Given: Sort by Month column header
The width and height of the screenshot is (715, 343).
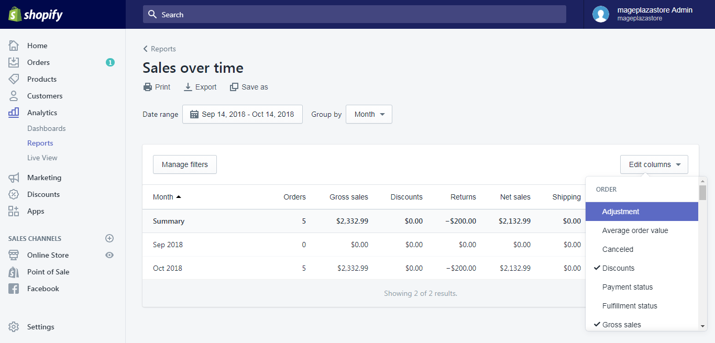Looking at the screenshot, I should 167,197.
